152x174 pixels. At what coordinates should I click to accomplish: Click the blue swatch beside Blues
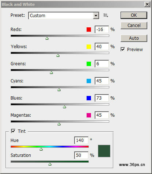89,98
